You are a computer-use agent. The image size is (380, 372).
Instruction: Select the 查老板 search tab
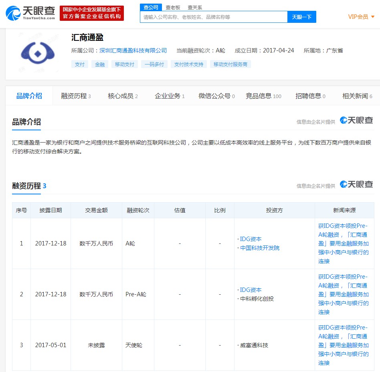[x=173, y=8]
